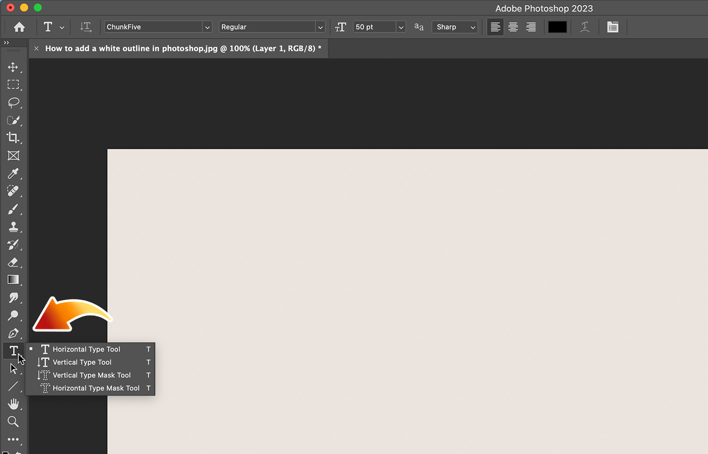708x454 pixels.
Task: Open the text color swatch picker
Action: click(557, 27)
